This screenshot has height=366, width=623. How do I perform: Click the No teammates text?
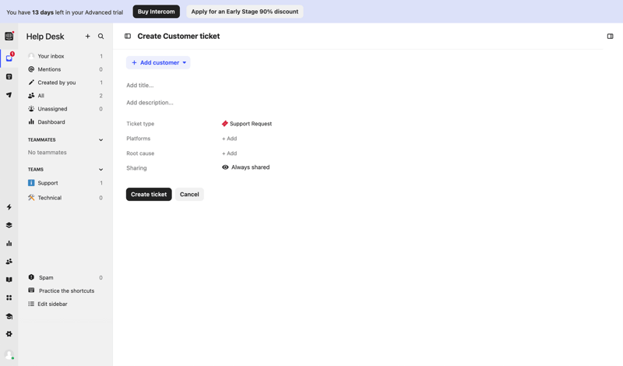pyautogui.click(x=48, y=152)
